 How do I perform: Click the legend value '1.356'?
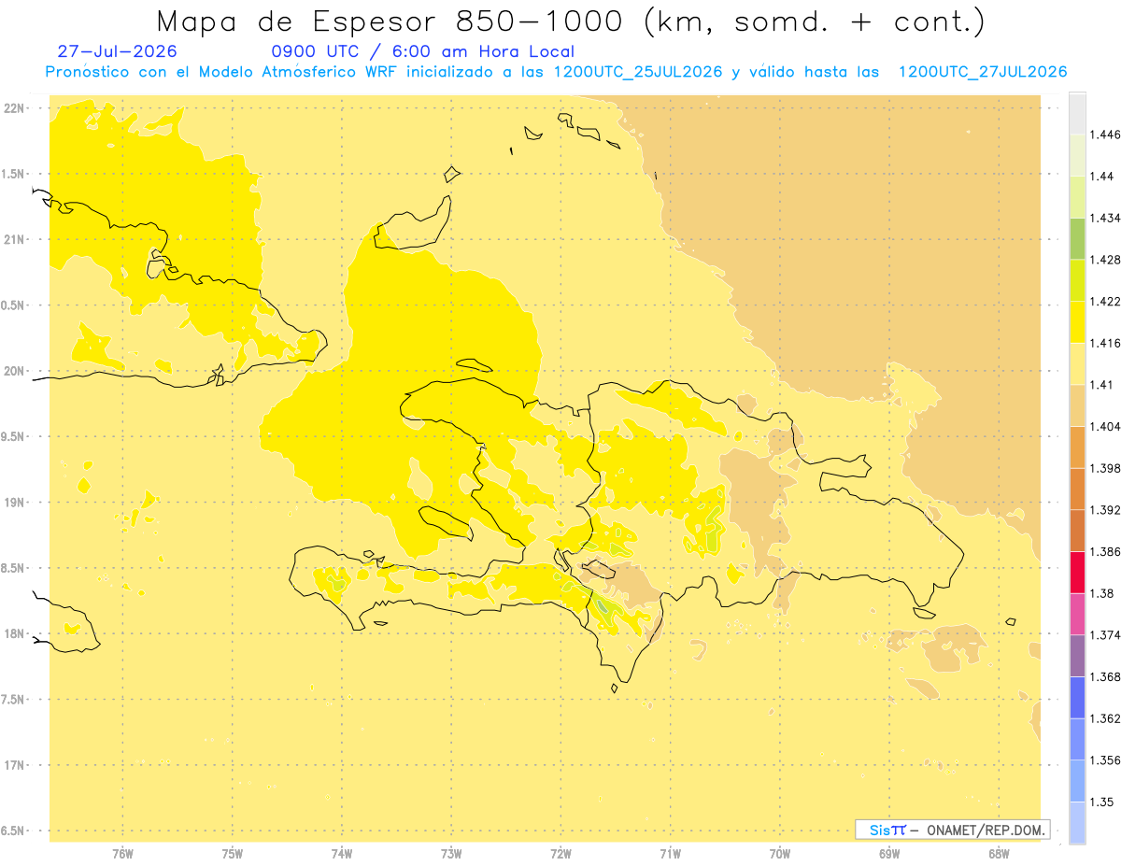coord(1105,760)
